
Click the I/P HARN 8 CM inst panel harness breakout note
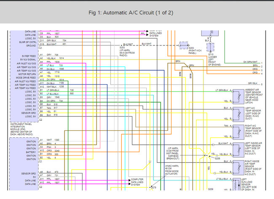tap(172, 153)
